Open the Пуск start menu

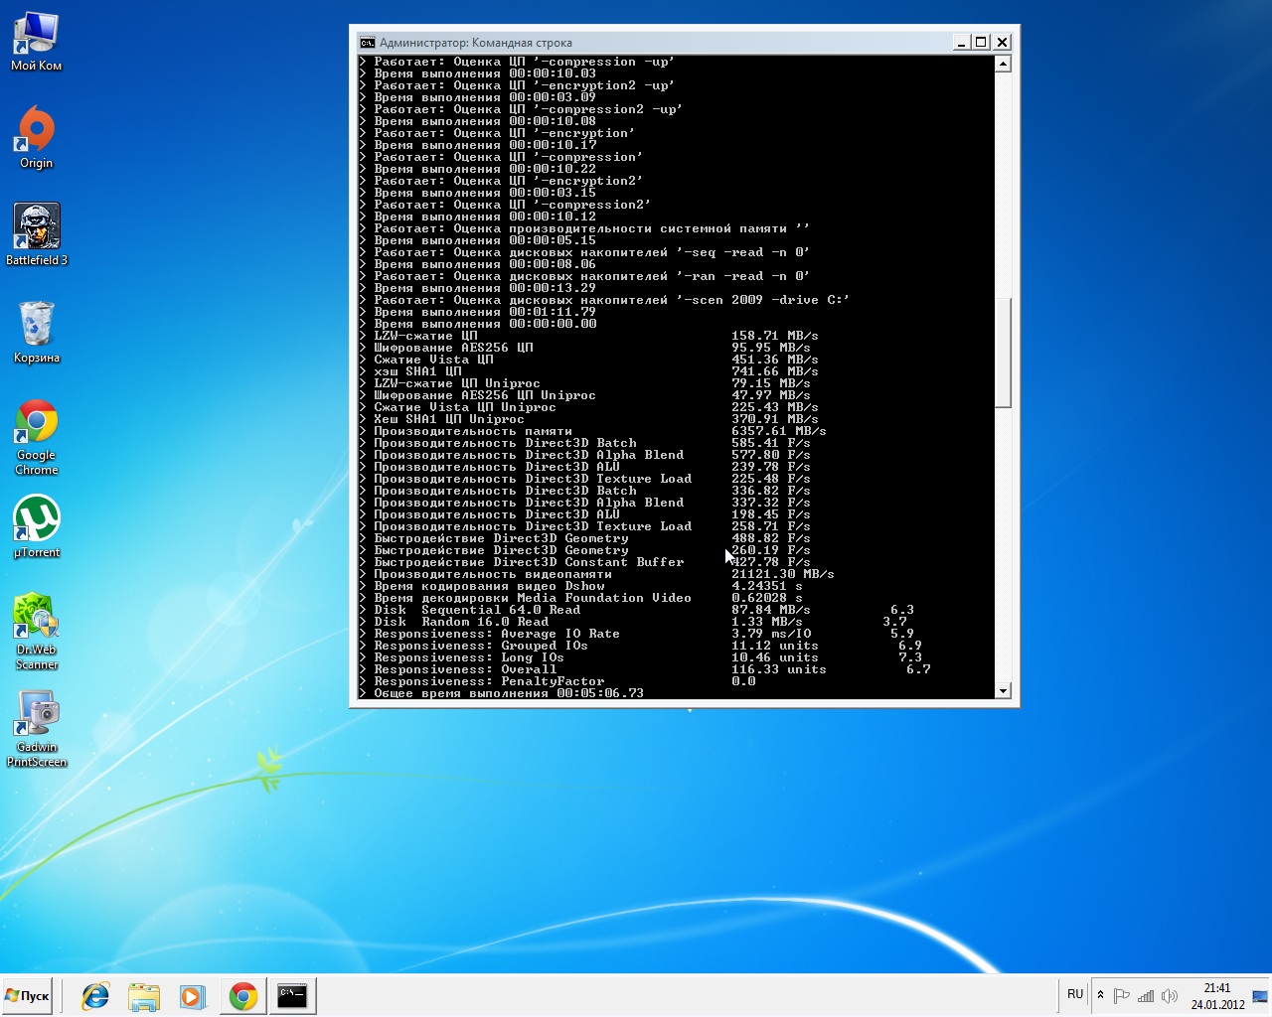(x=28, y=996)
